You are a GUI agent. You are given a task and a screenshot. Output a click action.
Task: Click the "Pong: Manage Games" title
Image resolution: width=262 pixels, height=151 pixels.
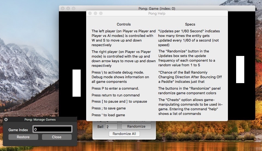pyautogui.click(x=40, y=119)
